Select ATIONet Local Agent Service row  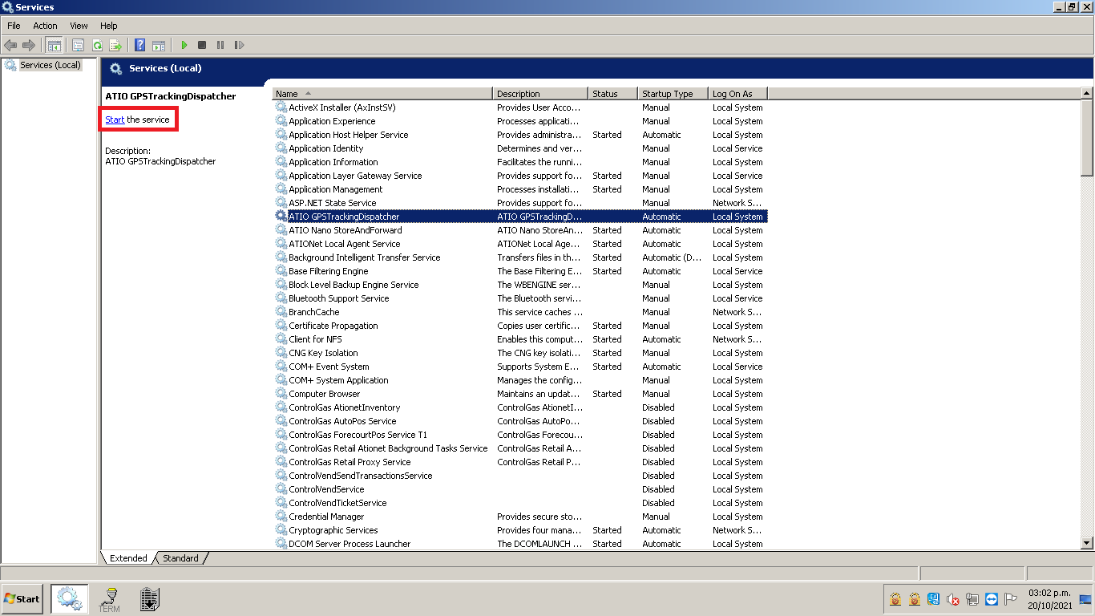point(520,244)
